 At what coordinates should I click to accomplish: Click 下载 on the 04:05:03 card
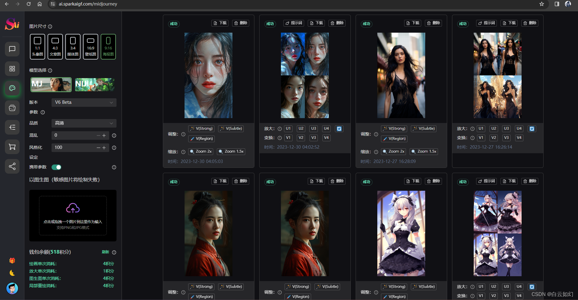tap(220, 23)
